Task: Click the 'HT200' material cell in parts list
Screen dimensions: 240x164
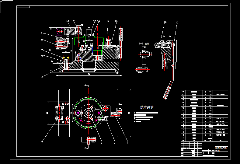Action: (210, 127)
